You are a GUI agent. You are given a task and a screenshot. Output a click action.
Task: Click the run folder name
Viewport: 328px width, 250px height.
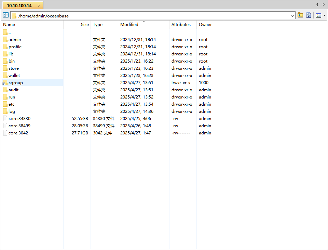coord(12,97)
